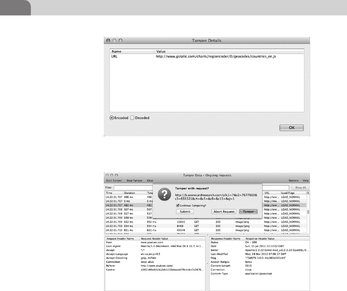Select the Encoded radio button

point(112,118)
